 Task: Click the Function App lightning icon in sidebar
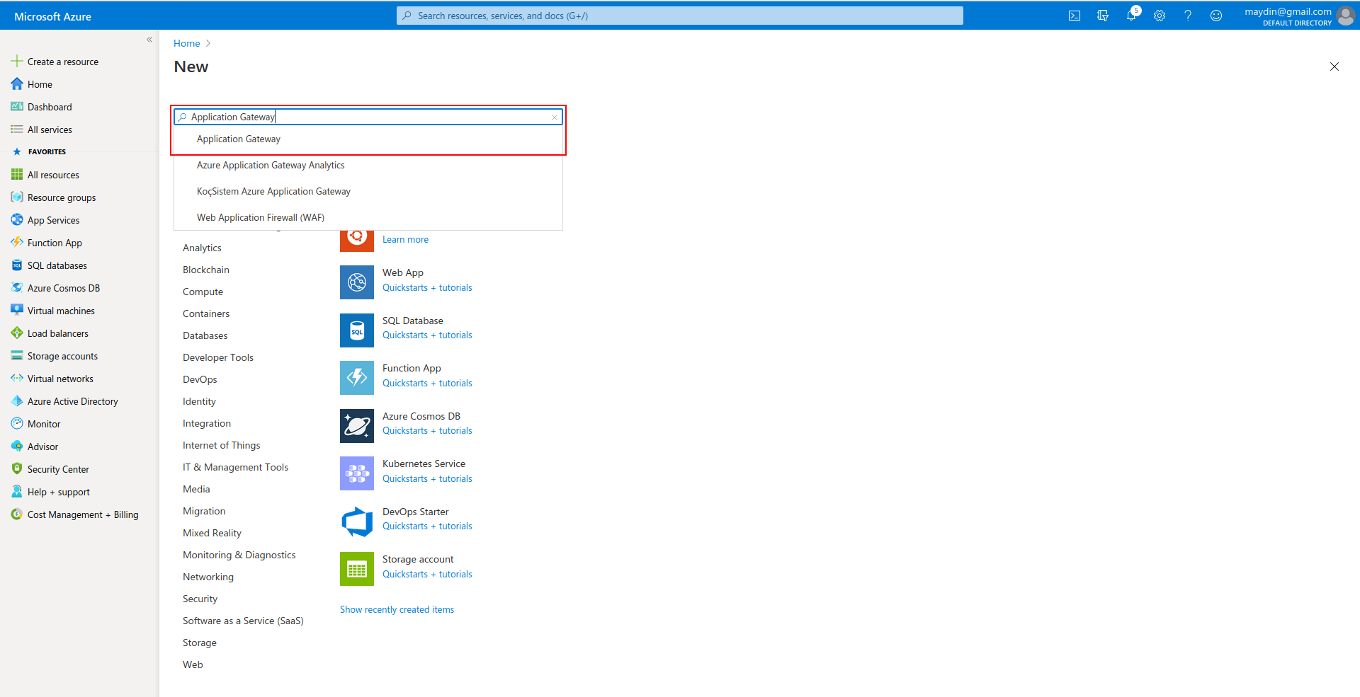click(x=17, y=243)
